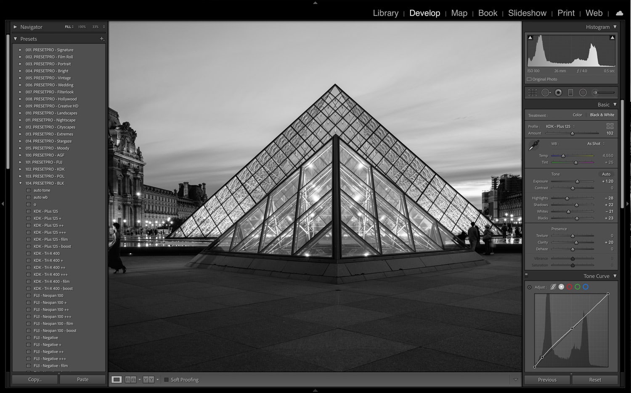The image size is (631, 393).
Task: Choose the Graduated Filter tool
Action: tap(570, 93)
